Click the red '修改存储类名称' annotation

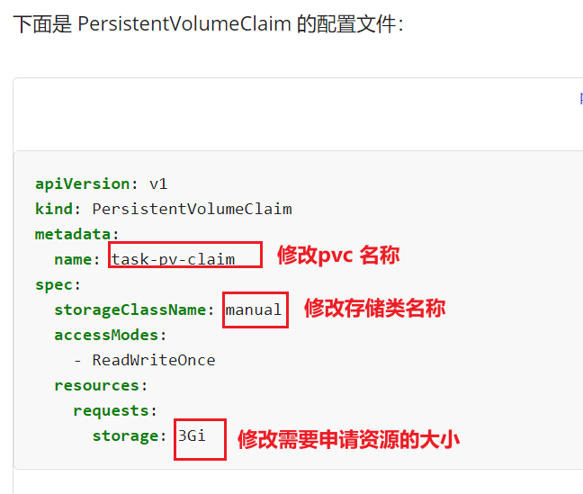pos(375,308)
